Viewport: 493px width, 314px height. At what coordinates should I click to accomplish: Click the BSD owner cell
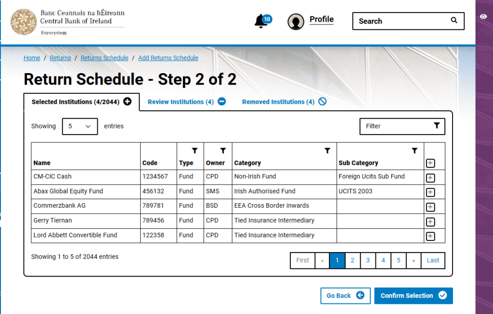click(x=218, y=206)
